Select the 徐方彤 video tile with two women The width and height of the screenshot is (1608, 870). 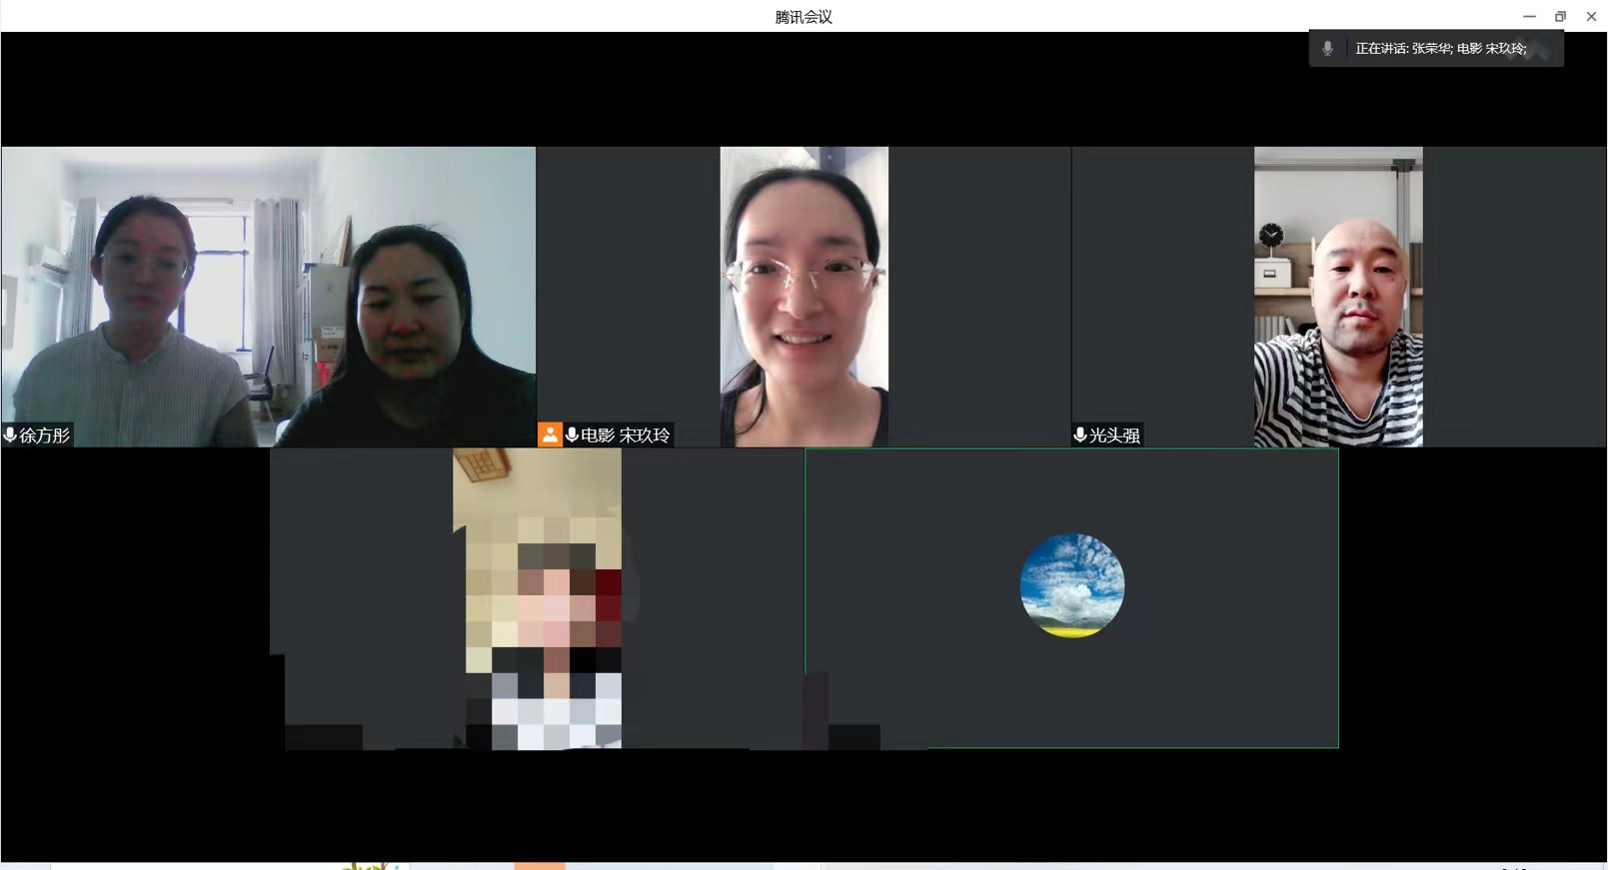(x=269, y=297)
